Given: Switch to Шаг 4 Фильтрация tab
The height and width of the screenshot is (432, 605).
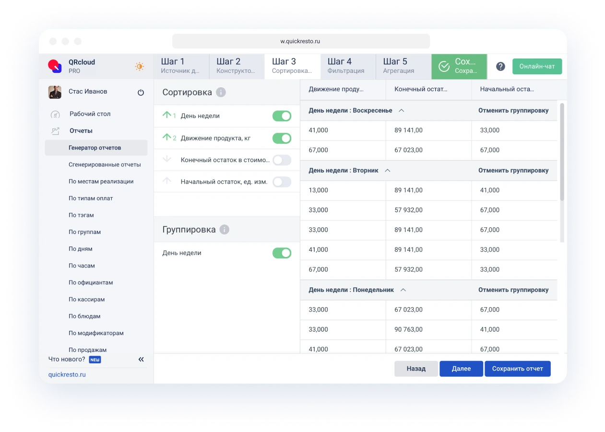Looking at the screenshot, I should [x=347, y=65].
